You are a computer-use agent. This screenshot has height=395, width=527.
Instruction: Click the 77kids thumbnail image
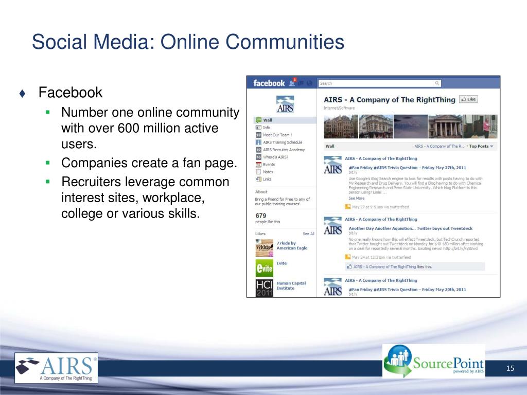pos(264,248)
